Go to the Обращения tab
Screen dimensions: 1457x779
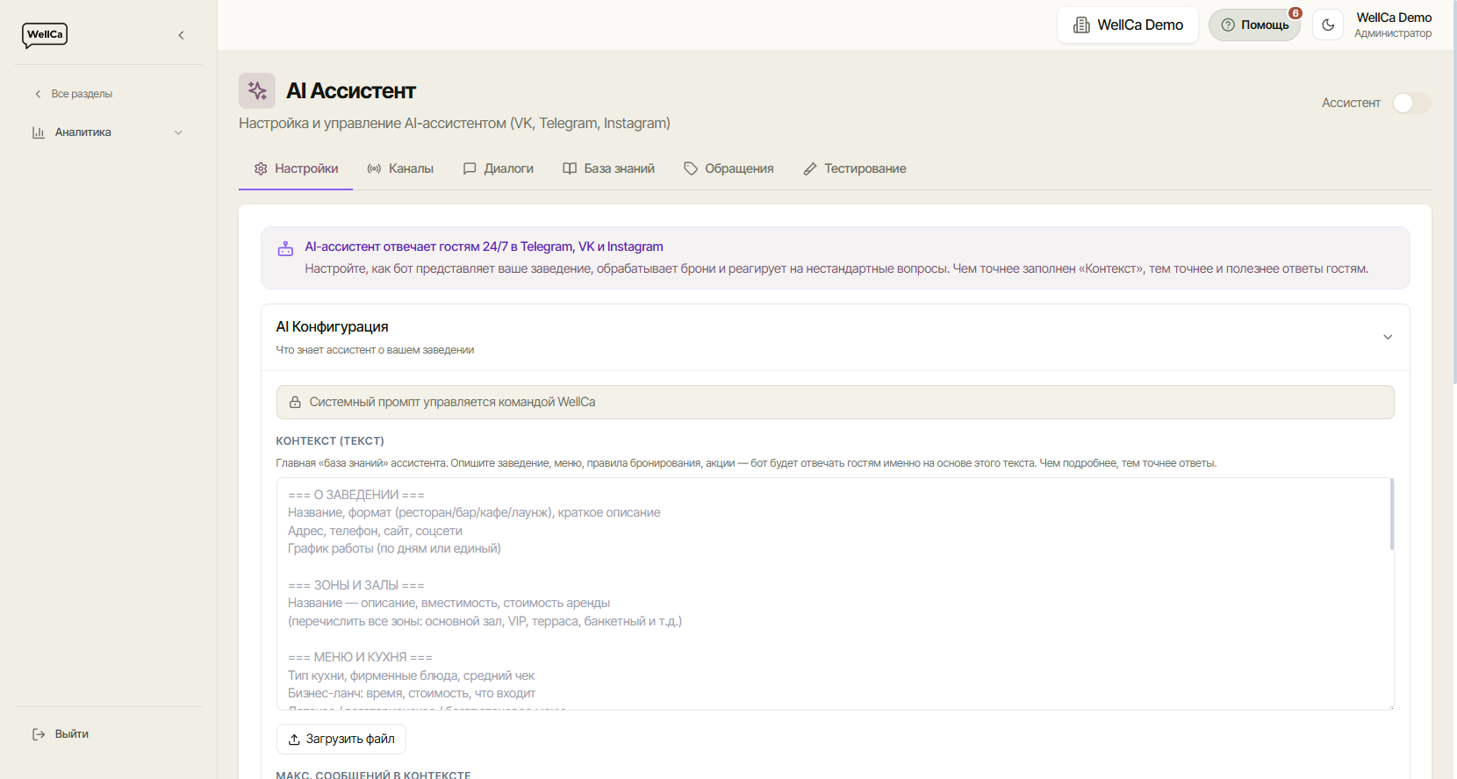(729, 168)
